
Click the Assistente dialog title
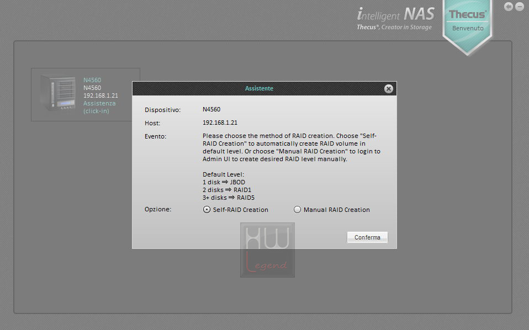point(259,88)
